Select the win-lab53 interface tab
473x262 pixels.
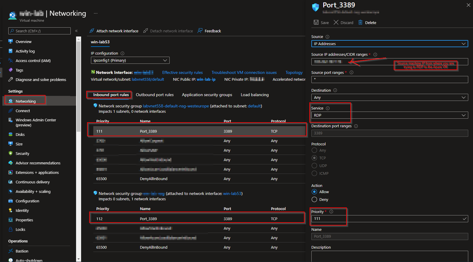click(x=100, y=42)
